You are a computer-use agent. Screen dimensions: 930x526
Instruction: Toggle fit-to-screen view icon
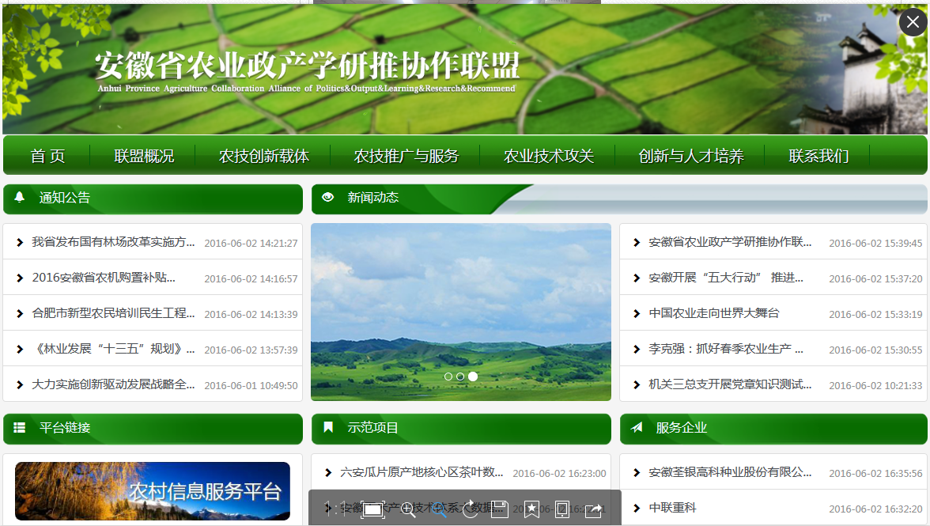(372, 509)
